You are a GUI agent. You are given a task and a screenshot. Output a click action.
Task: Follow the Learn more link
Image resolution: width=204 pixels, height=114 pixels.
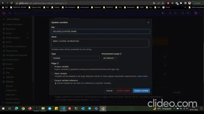point(142,76)
